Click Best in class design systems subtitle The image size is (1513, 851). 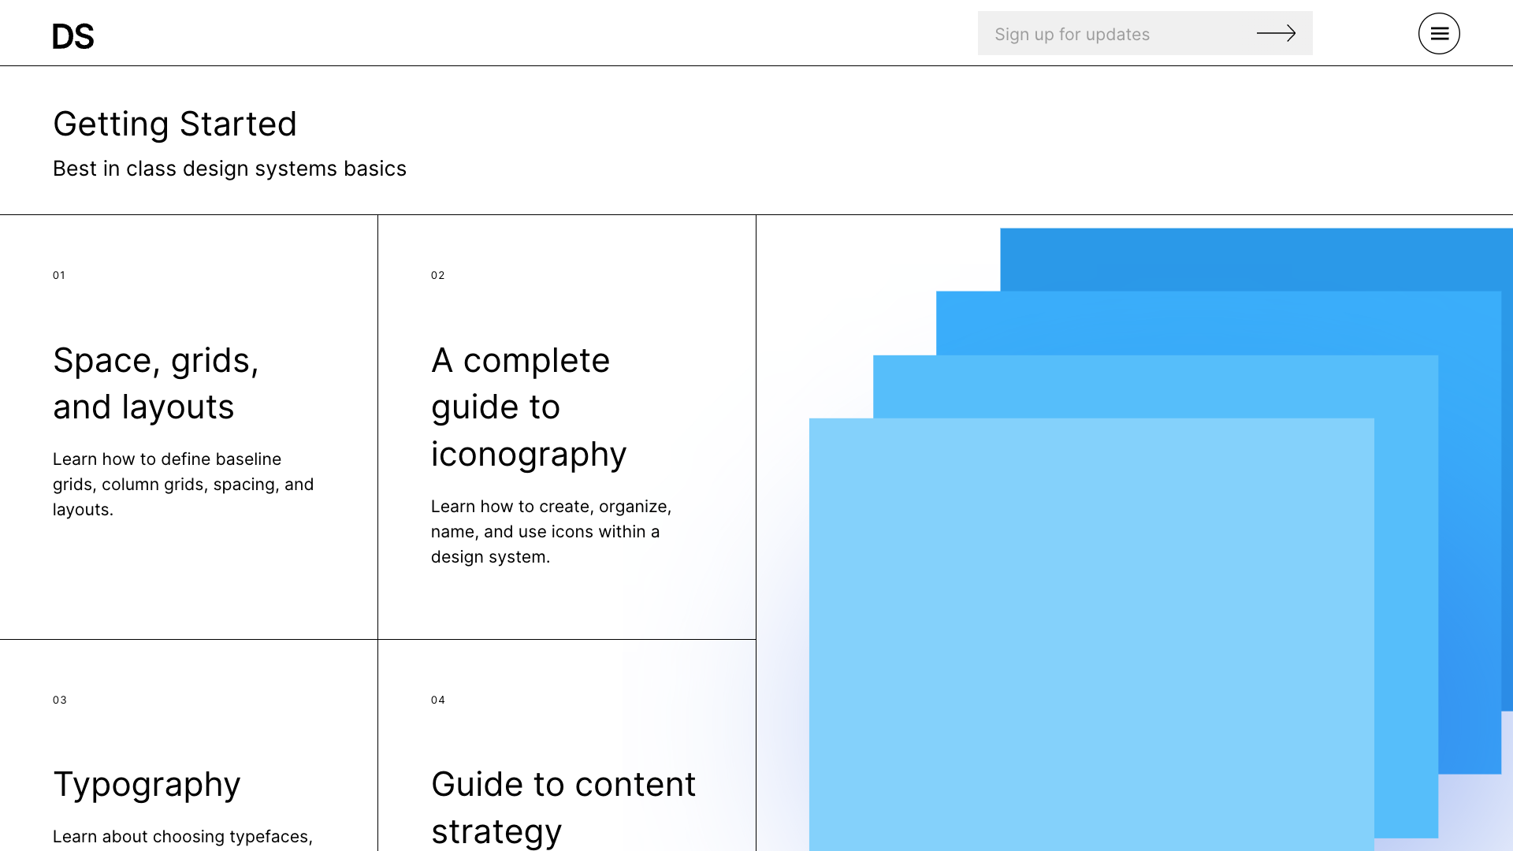coord(229,169)
